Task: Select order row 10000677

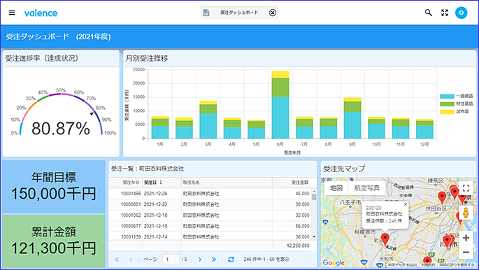Action: (x=210, y=226)
